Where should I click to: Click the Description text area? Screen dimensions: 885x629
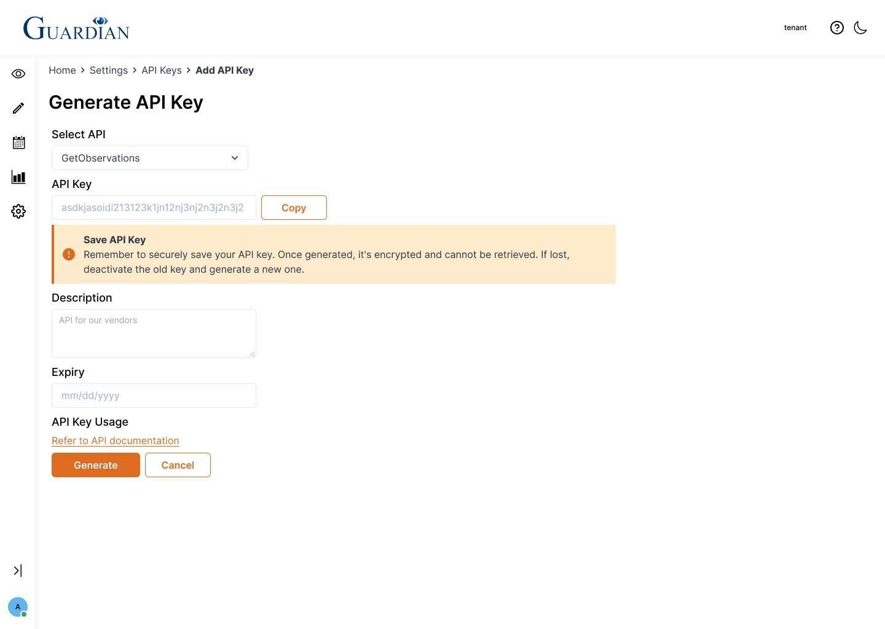154,333
